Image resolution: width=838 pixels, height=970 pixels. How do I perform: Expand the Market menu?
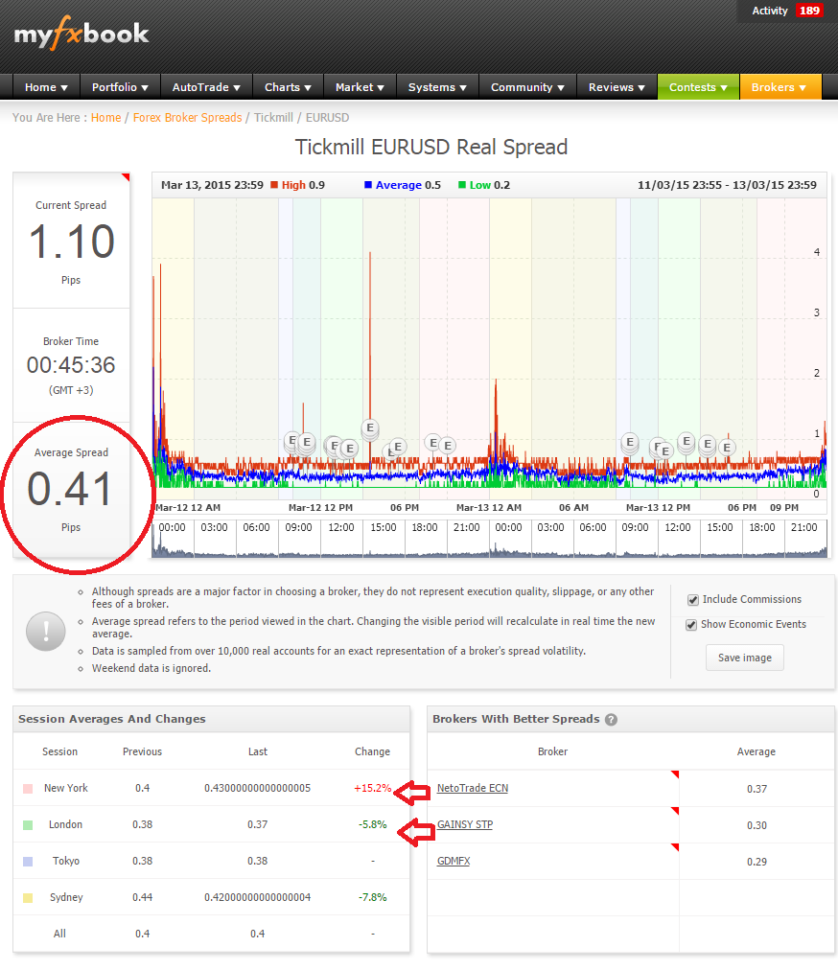[x=360, y=87]
